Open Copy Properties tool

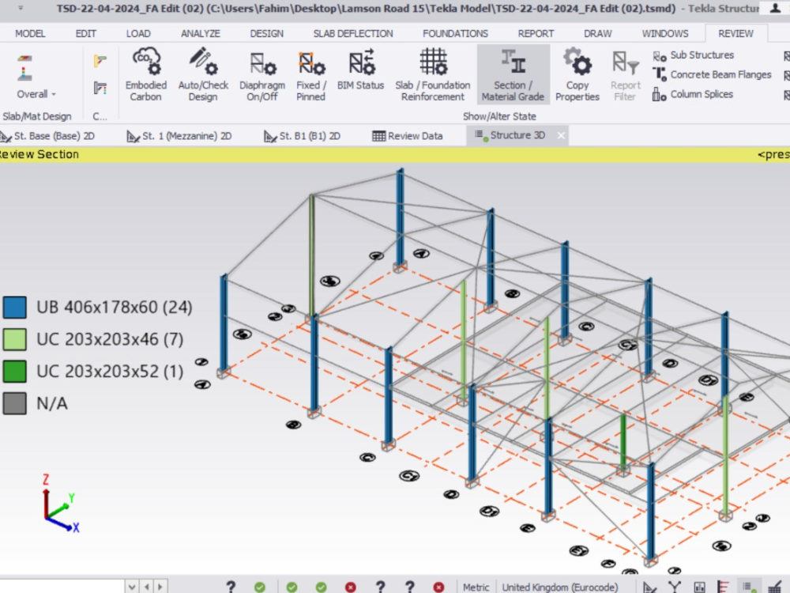pos(577,74)
